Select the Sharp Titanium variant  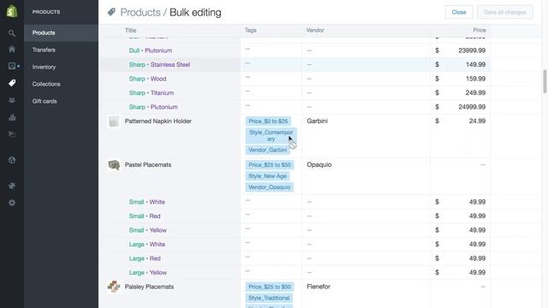pyautogui.click(x=152, y=93)
